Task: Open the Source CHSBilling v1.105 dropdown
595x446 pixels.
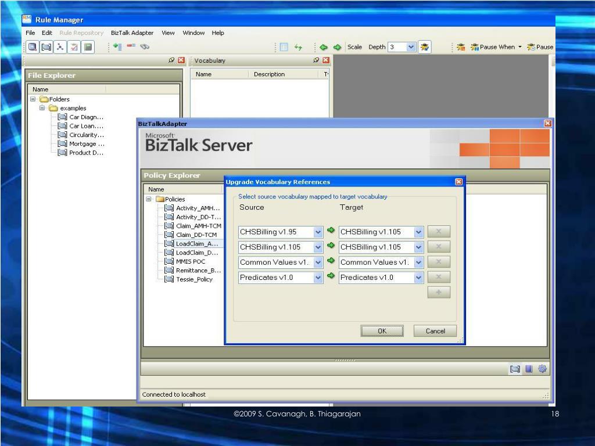Action: tap(318, 247)
